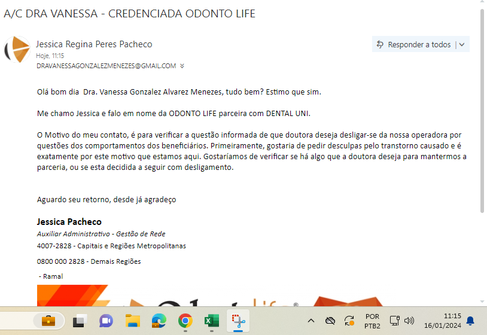Show hidden tray icons chevron
This screenshot has height=335, width=487.
click(311, 321)
